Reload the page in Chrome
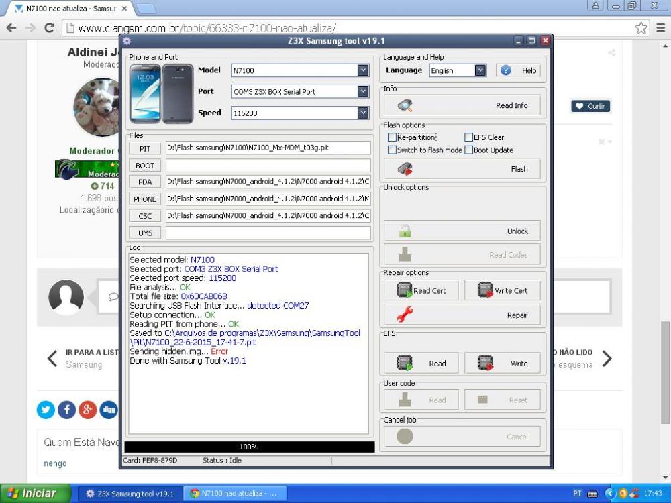This screenshot has width=671, height=503. click(x=50, y=28)
